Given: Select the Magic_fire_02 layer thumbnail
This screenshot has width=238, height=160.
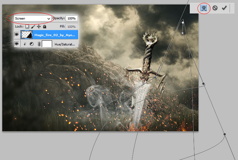Looking at the screenshot, I should tap(27, 35).
